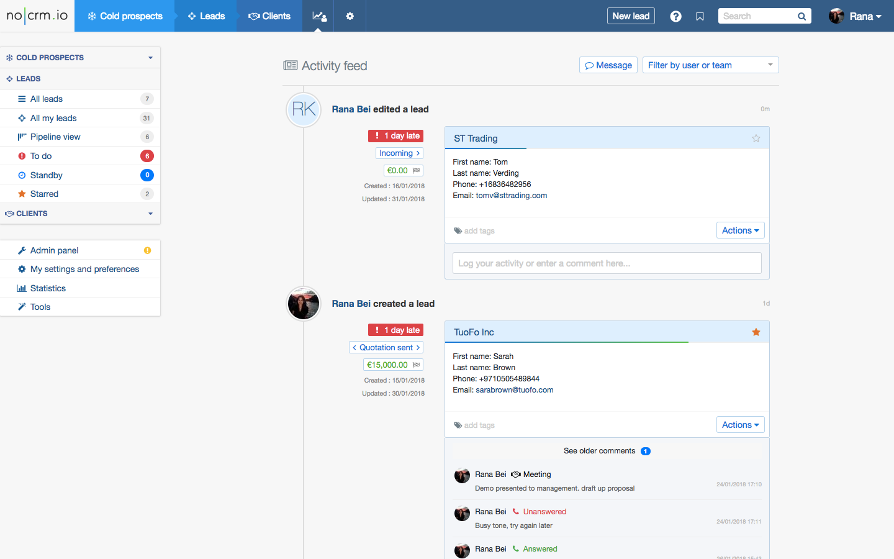
Task: Open the Admin panel
Action: click(80, 250)
